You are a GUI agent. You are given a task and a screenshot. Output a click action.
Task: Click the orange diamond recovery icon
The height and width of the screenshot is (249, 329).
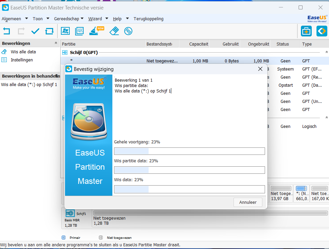322,31
